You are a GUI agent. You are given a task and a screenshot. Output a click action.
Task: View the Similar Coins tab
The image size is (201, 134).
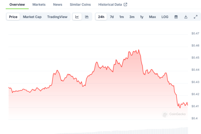tap(80, 5)
